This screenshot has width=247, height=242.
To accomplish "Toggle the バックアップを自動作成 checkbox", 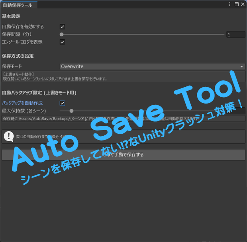I will (62, 103).
